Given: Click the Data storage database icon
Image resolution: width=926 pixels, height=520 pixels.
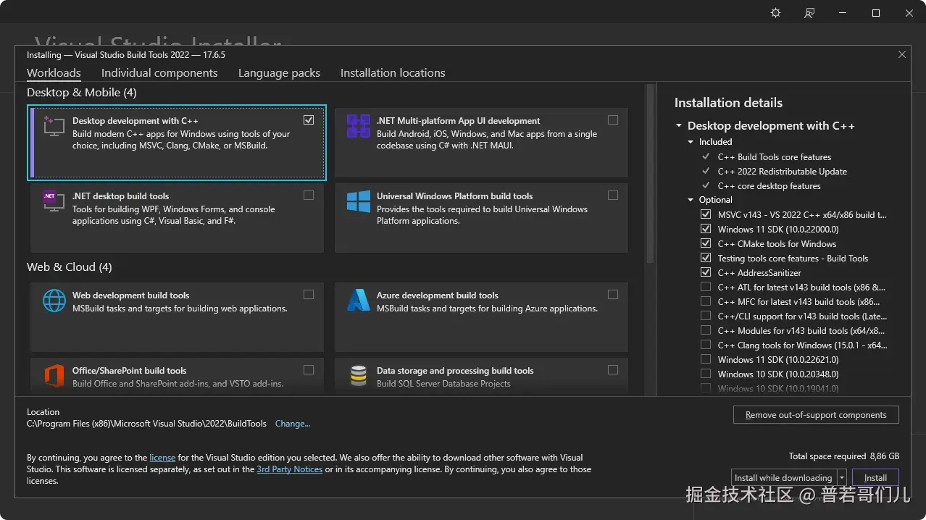Looking at the screenshot, I should point(358,375).
